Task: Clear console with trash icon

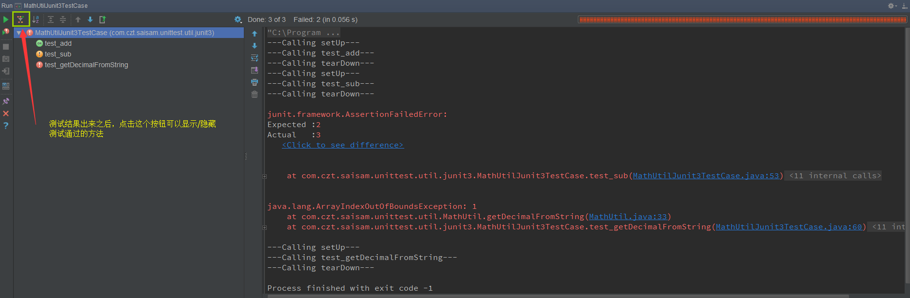Action: pos(255,94)
